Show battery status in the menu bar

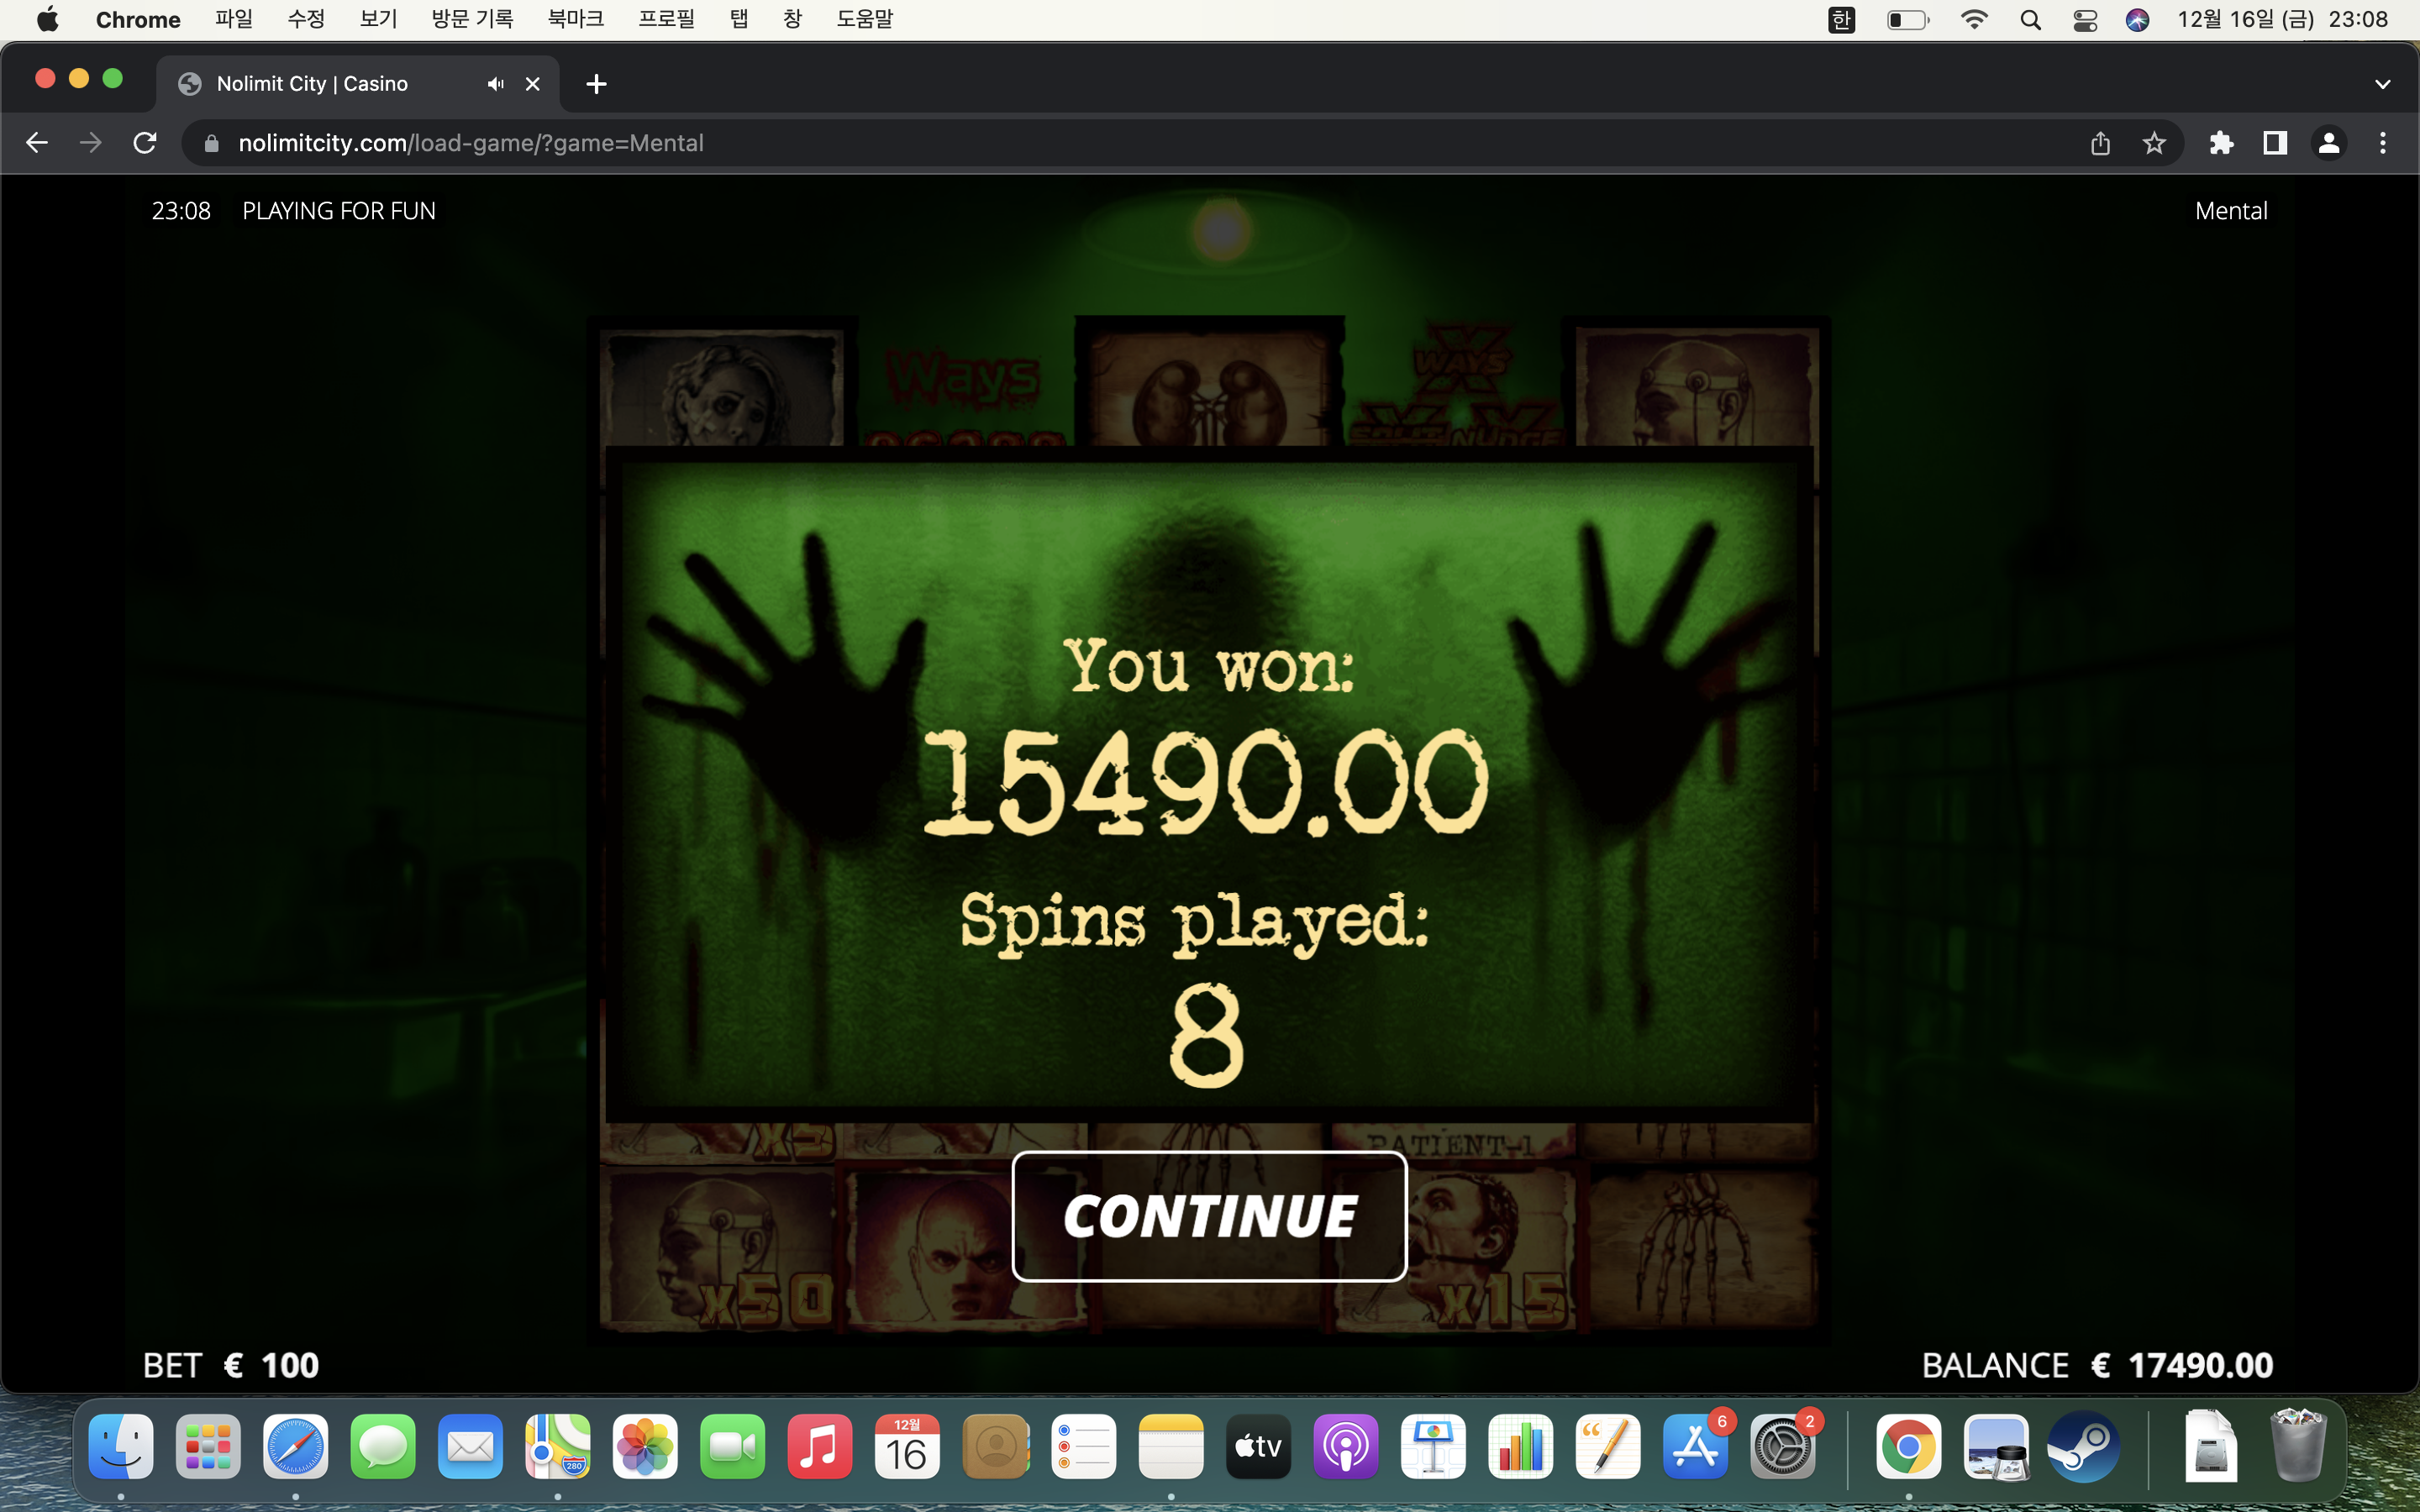(x=1908, y=19)
